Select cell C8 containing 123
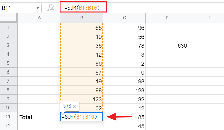This screenshot has width=224, height=130. (124, 91)
